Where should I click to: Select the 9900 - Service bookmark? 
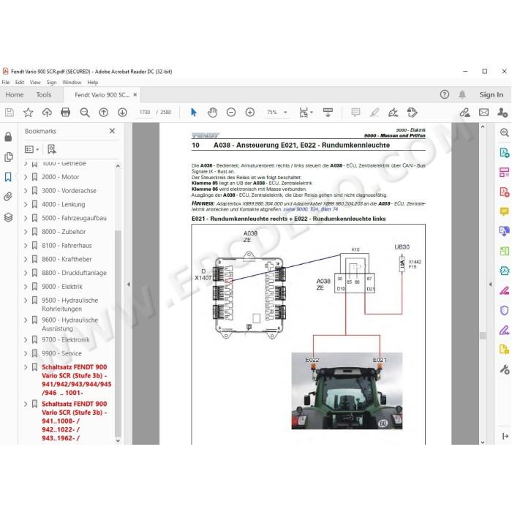pos(61,353)
